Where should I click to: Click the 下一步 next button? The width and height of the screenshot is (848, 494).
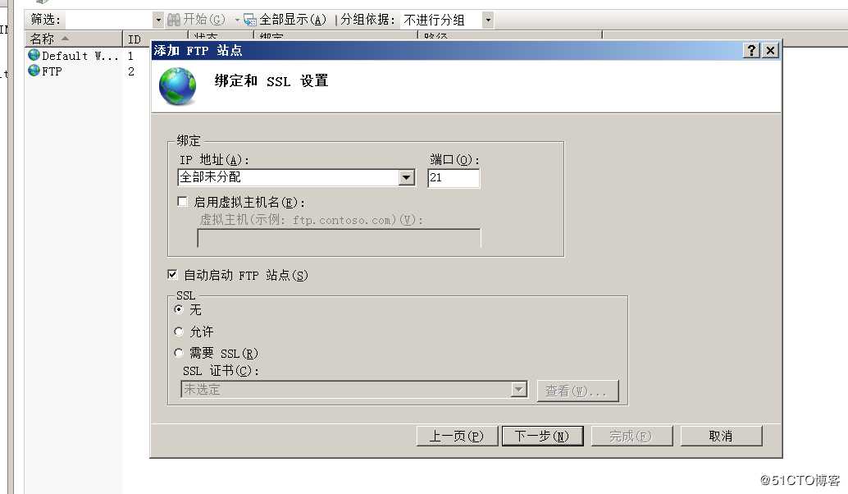click(542, 436)
